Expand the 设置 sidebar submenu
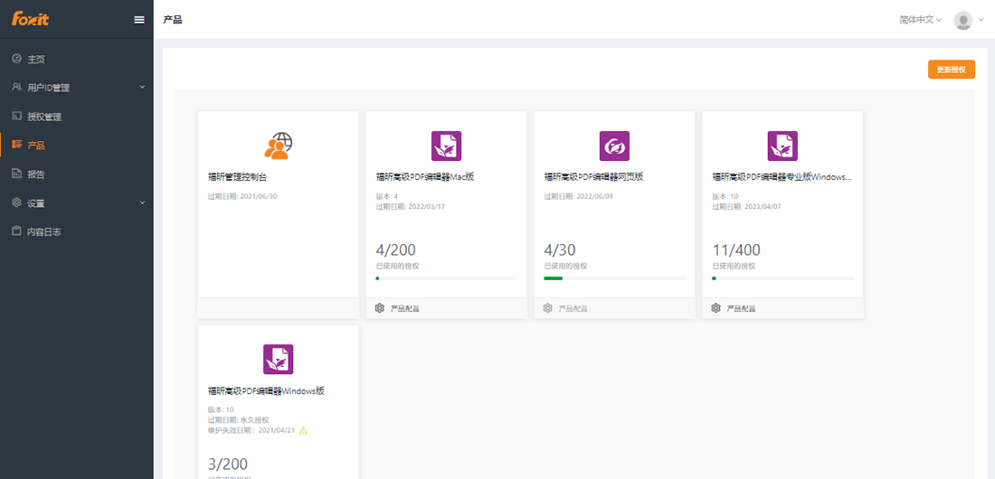The width and height of the screenshot is (995, 479). (x=77, y=203)
